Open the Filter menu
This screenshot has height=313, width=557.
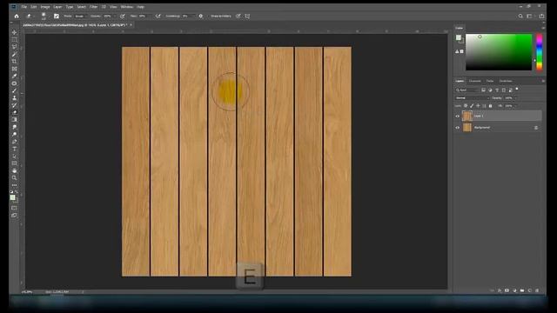coord(94,7)
